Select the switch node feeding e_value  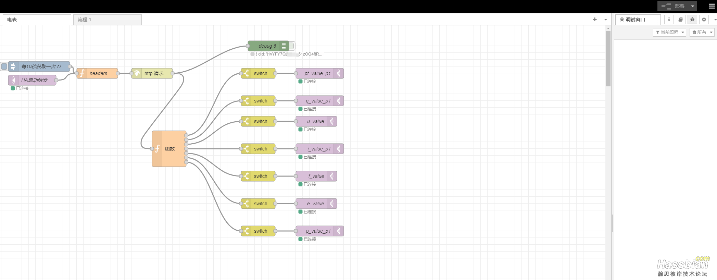258,204
